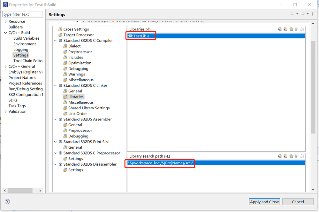Move library down in Libraries (-l) toolbar
The height and width of the screenshot is (212, 319).
[x=302, y=29]
